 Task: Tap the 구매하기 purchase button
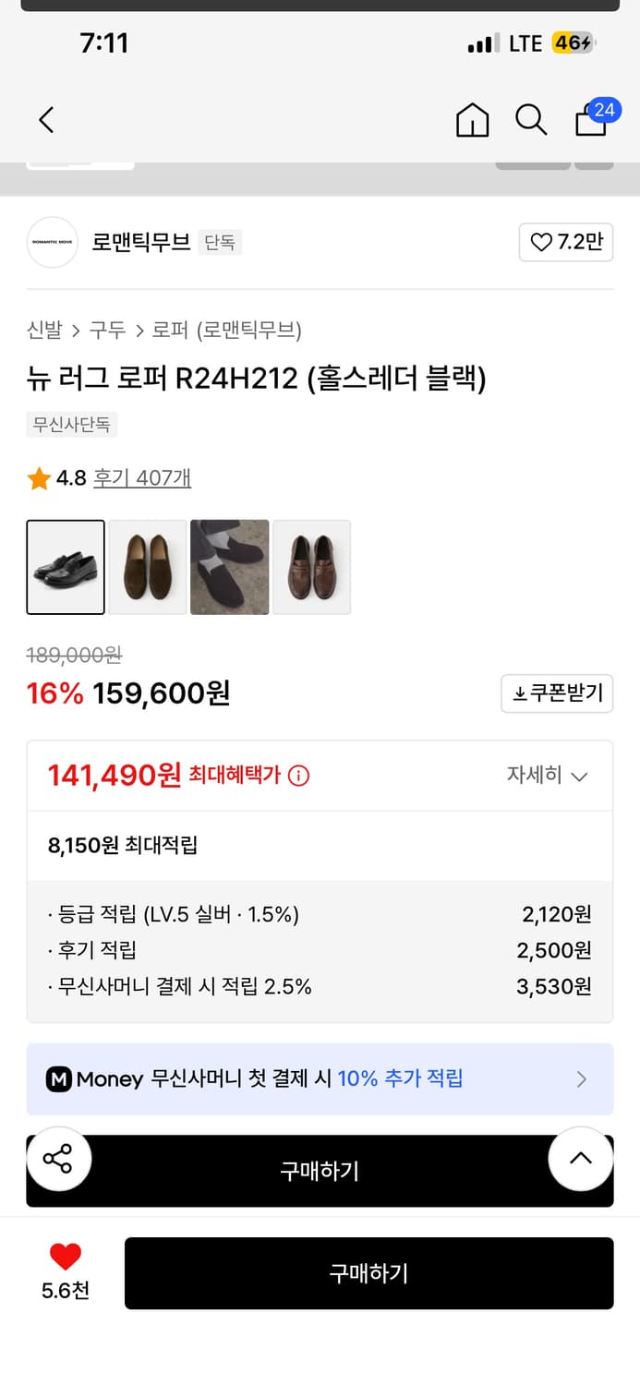point(369,1273)
